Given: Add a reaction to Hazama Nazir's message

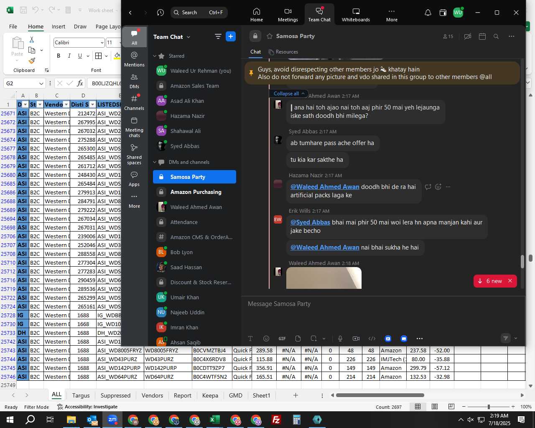Looking at the screenshot, I should (x=438, y=187).
